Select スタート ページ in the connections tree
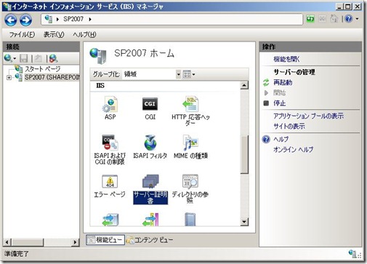The width and height of the screenshot is (367, 264). click(x=43, y=69)
